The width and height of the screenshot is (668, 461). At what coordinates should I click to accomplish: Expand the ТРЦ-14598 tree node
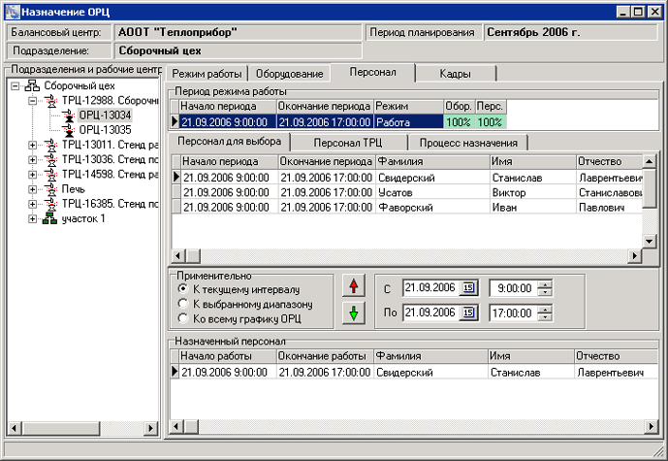point(32,175)
